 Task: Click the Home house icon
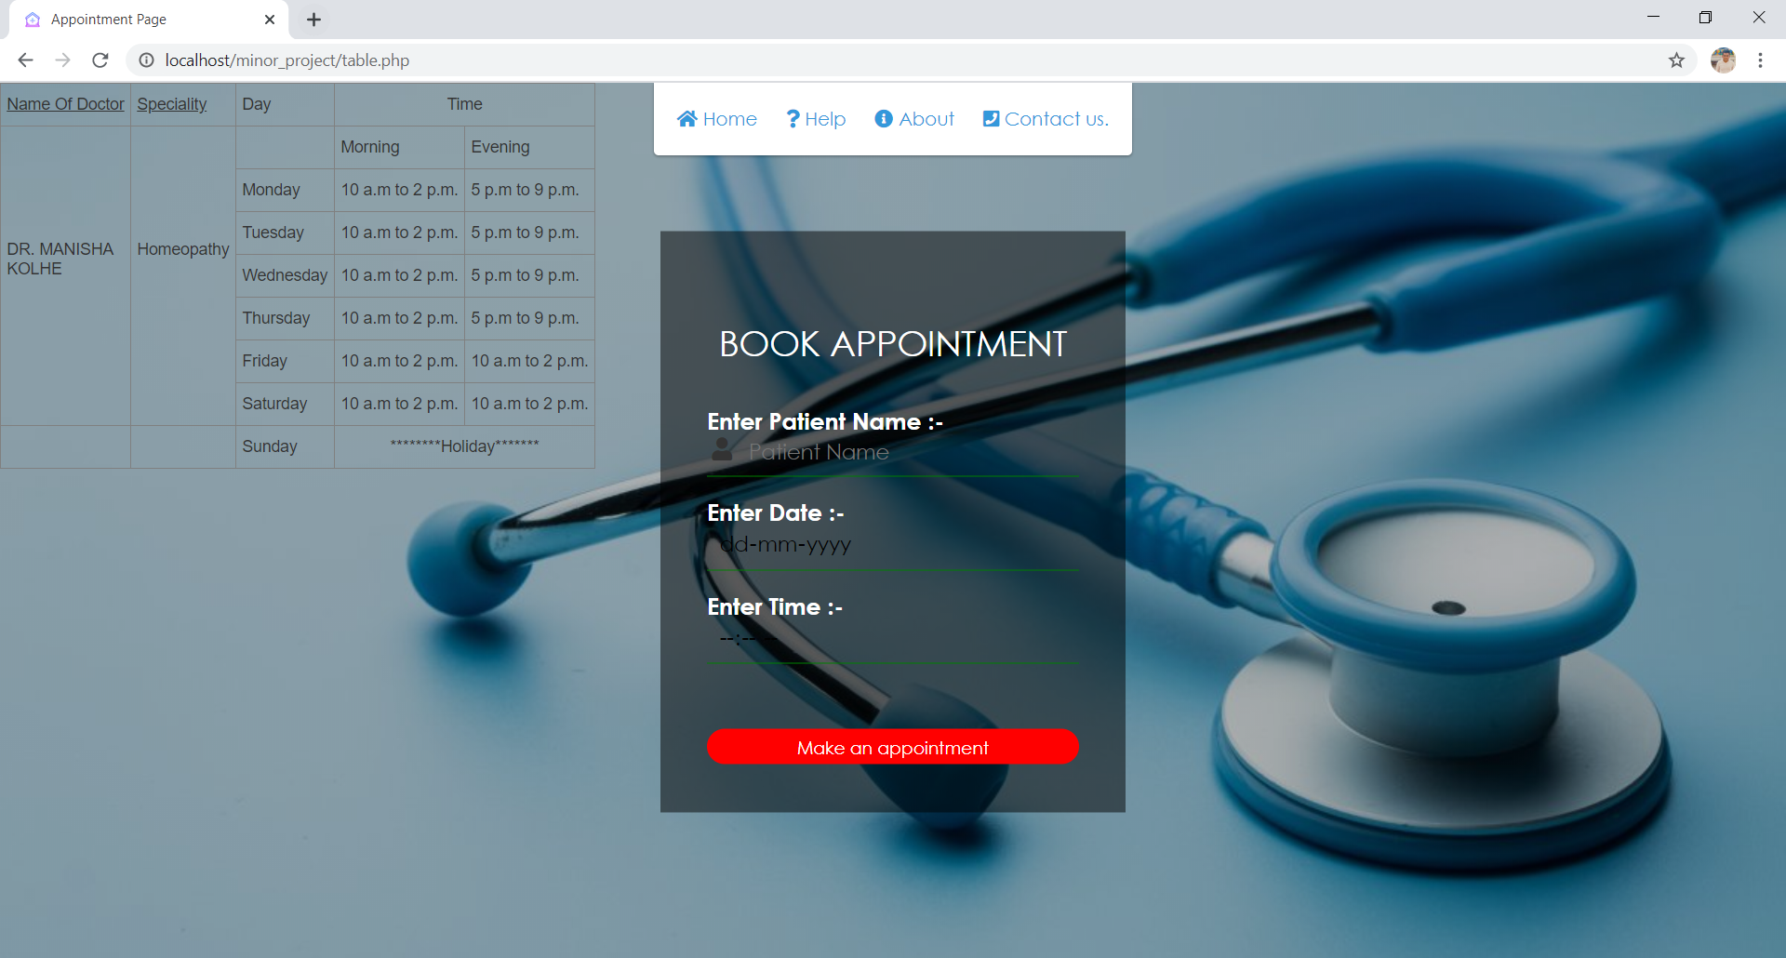(x=687, y=119)
